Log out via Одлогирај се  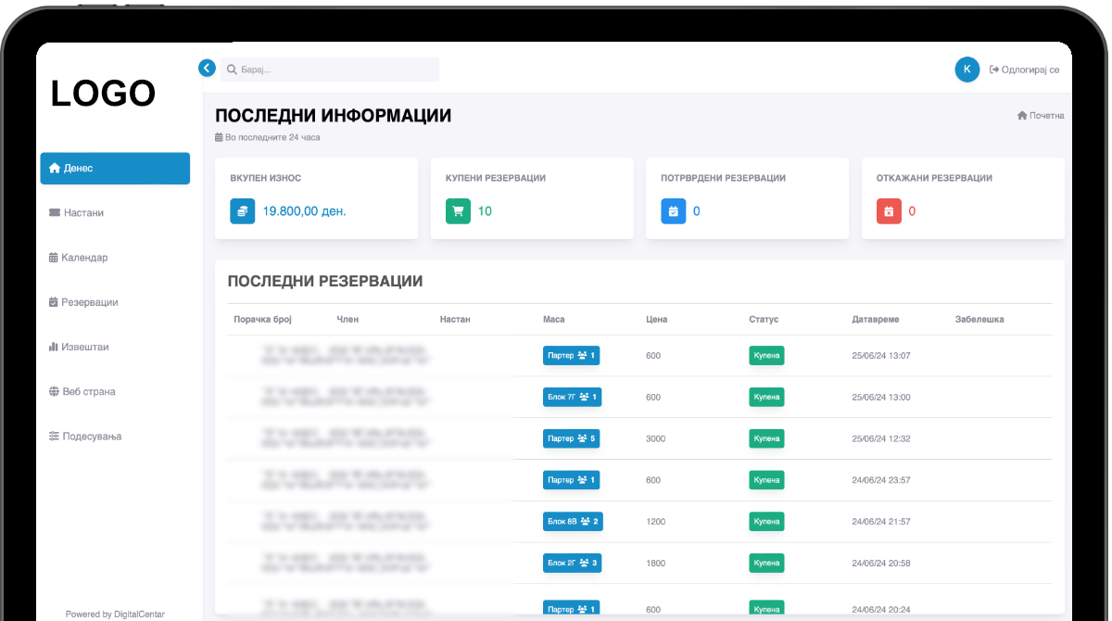(x=1024, y=70)
